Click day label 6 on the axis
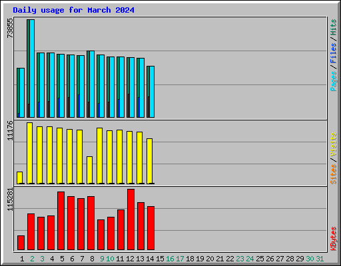Screen dimensions: 341x266 coord(72,259)
